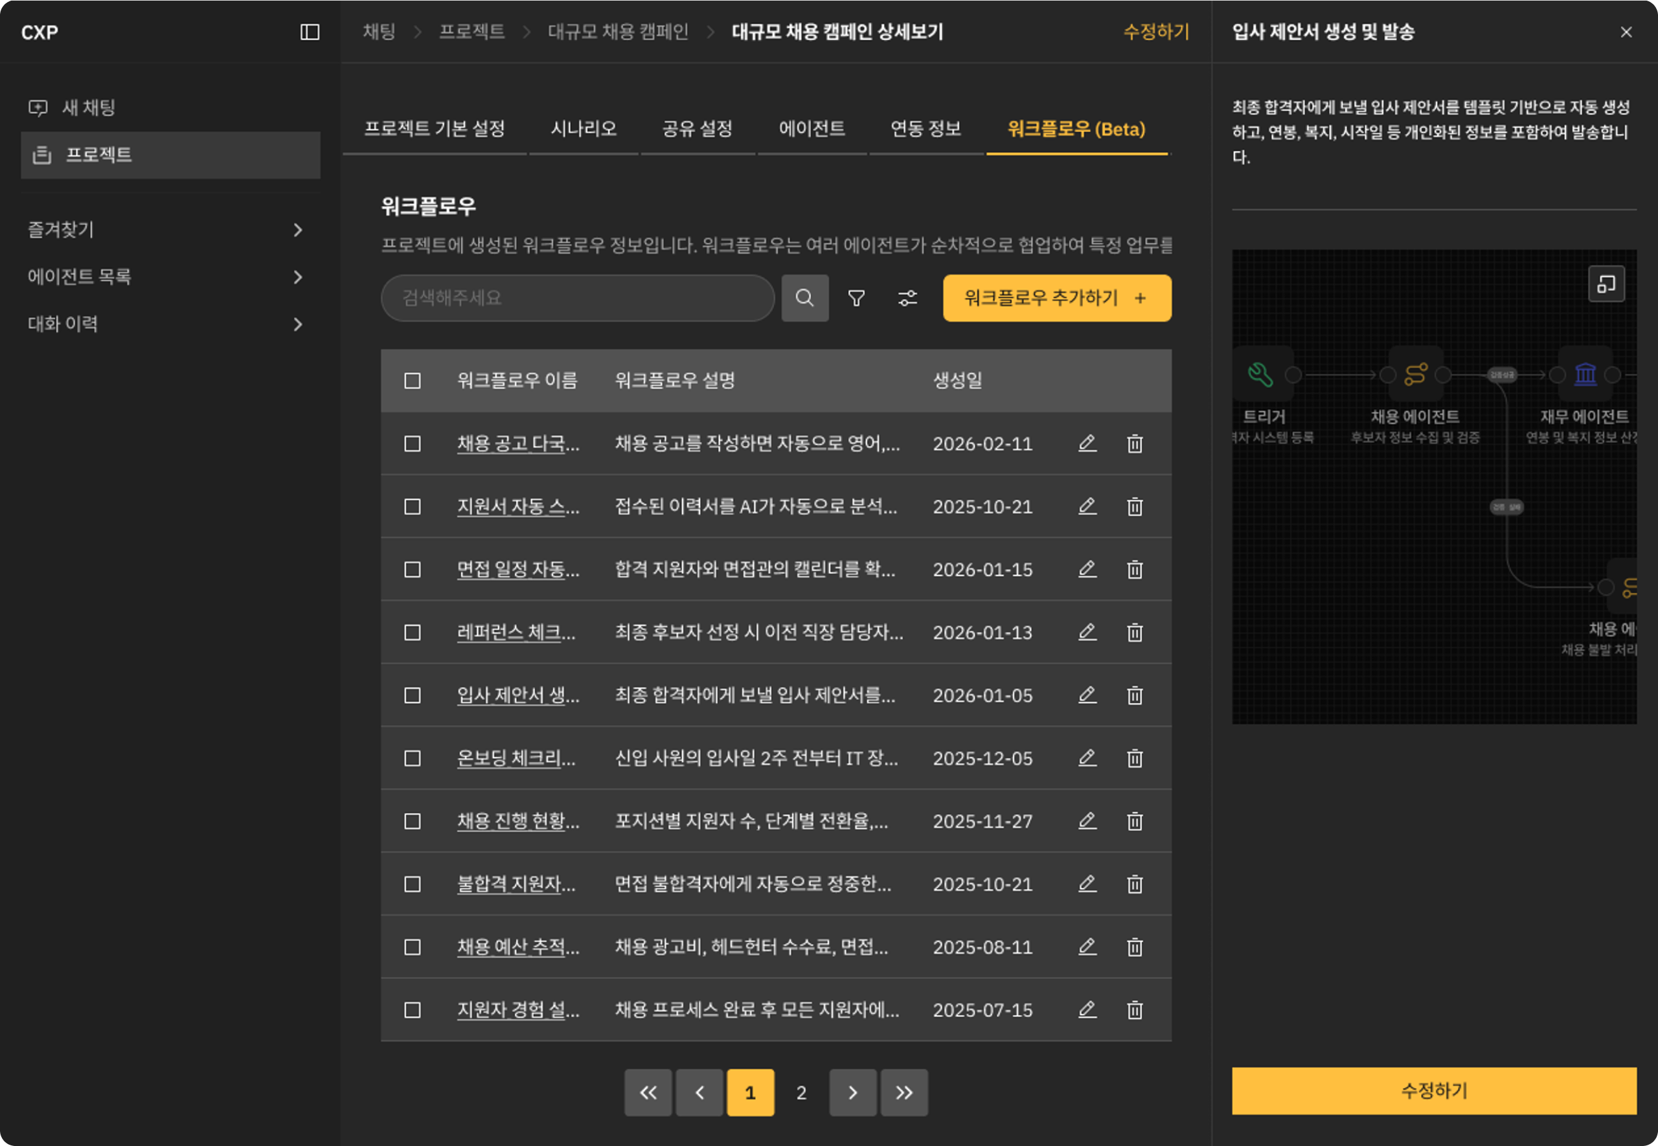Check the 지원자 경험 설 row checkbox
Image resolution: width=1658 pixels, height=1146 pixels.
[x=412, y=1010]
